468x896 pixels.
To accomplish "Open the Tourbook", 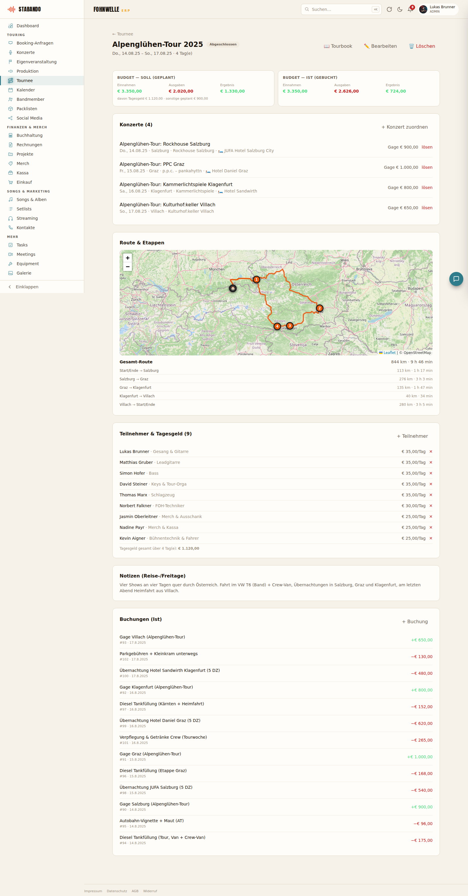I will (x=338, y=46).
